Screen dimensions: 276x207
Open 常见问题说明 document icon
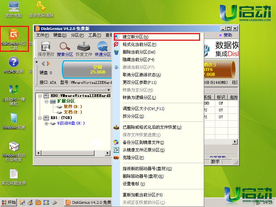(x=14, y=177)
